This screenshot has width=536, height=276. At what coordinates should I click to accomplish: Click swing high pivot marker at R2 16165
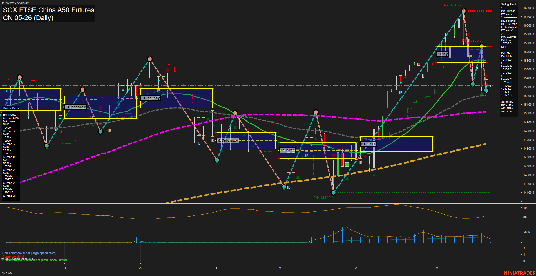(x=463, y=11)
